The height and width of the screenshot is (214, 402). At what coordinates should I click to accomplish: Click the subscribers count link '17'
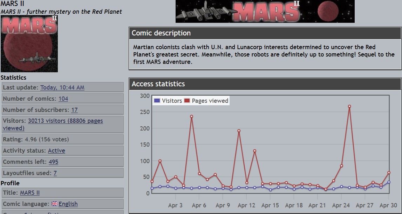point(74,110)
